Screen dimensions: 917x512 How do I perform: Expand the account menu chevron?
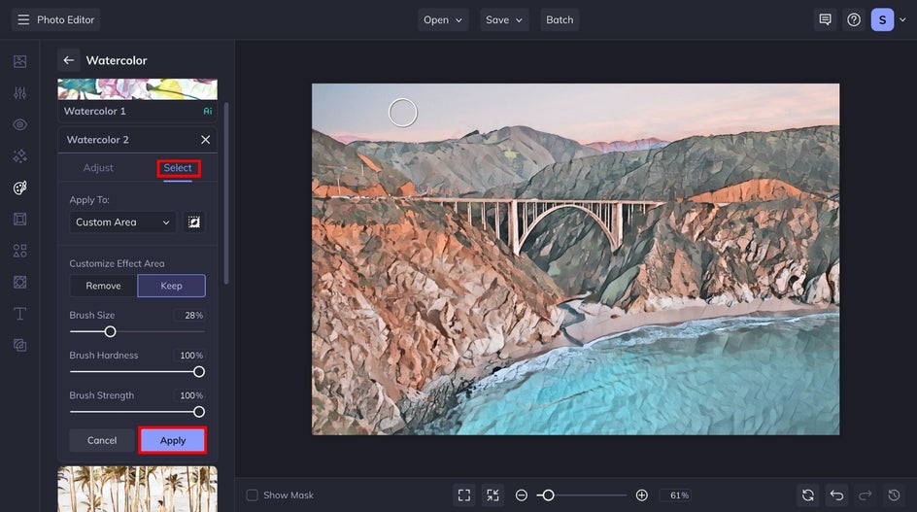point(902,19)
